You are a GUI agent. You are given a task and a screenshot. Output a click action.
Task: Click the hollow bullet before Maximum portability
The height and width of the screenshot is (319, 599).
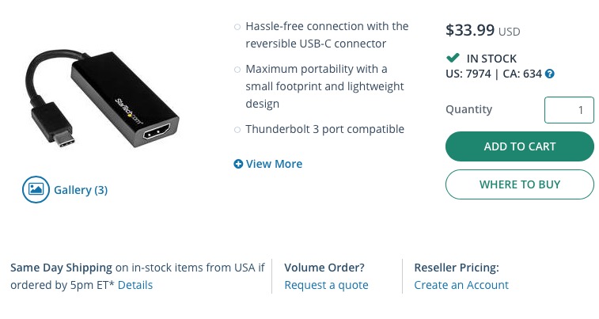pyautogui.click(x=237, y=70)
